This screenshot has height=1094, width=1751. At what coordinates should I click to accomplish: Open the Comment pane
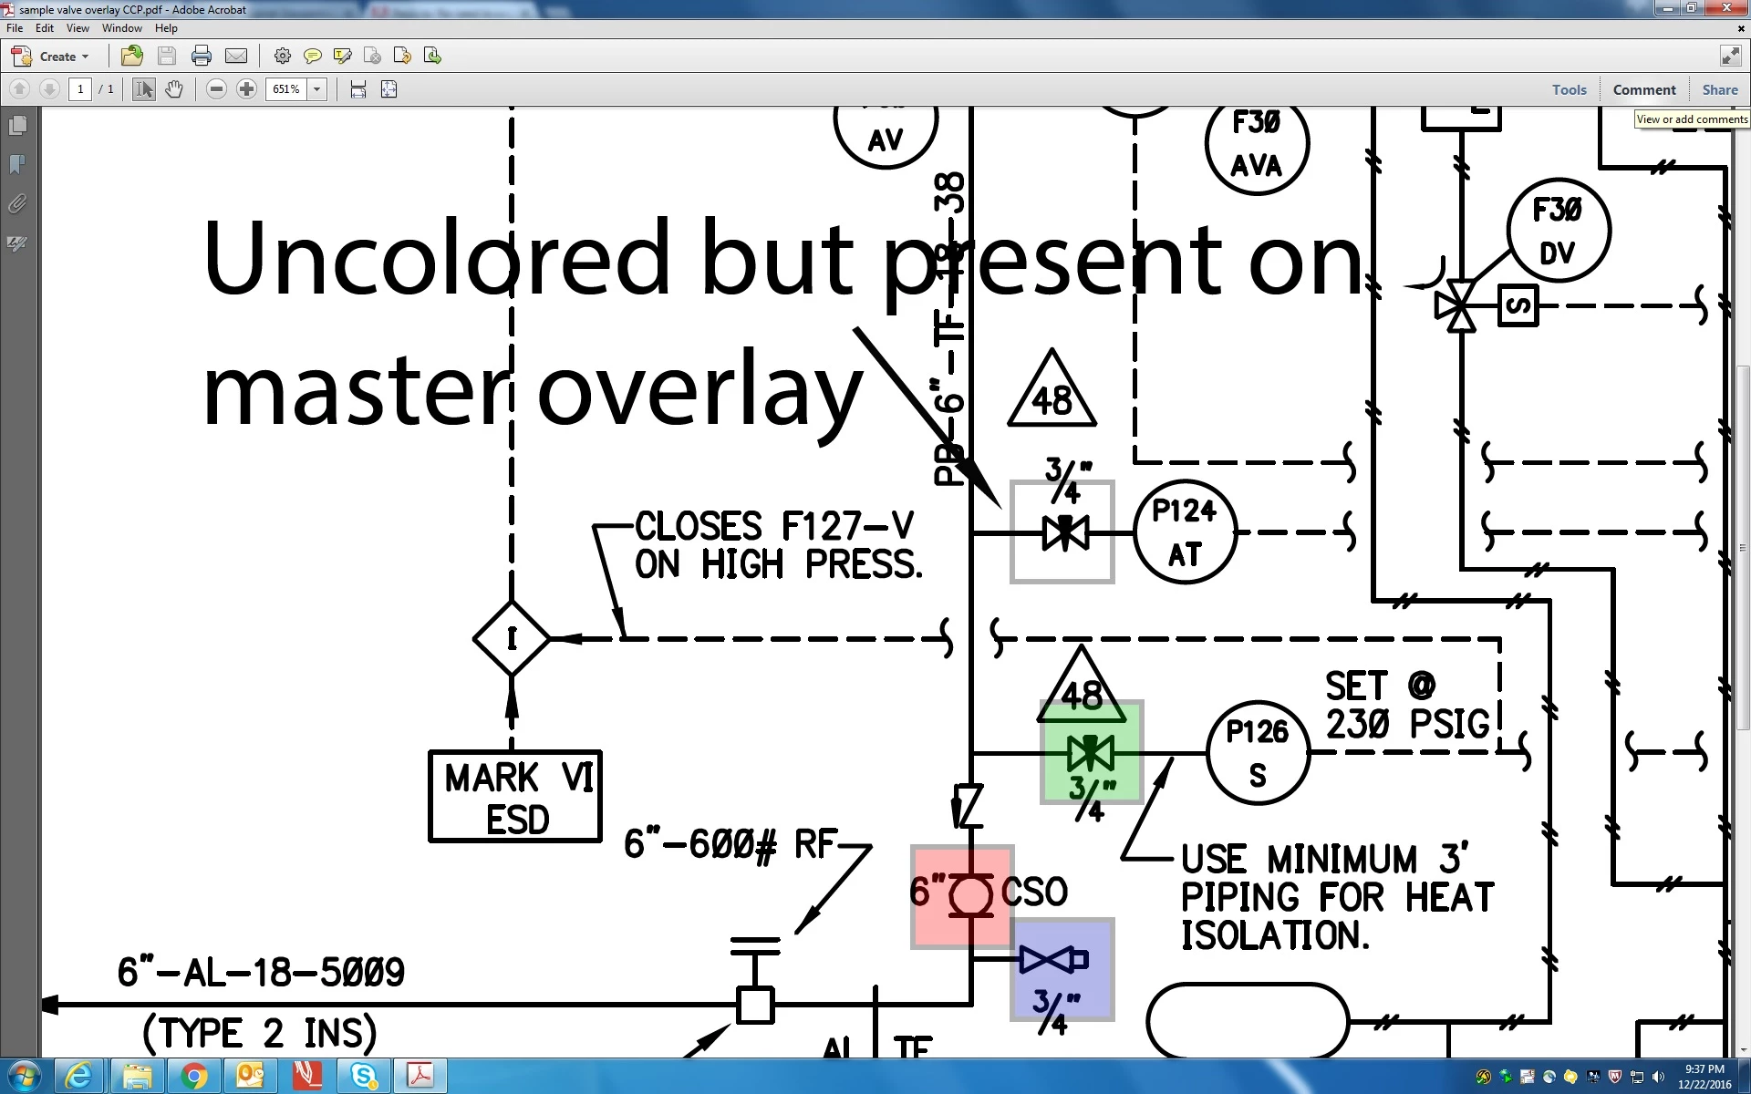coord(1643,89)
